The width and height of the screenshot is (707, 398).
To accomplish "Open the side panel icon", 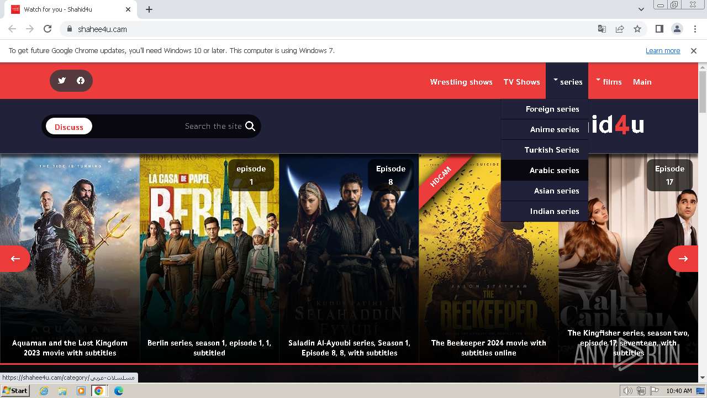I will pos(659,29).
